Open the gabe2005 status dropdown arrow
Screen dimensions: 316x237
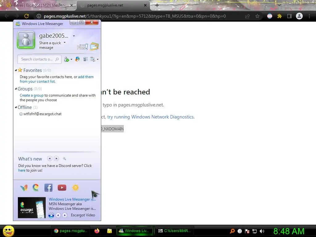74,36
